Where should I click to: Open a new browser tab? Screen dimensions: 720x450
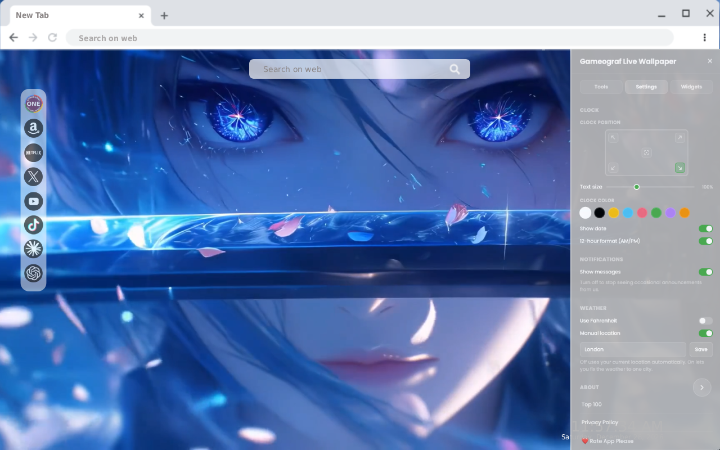tap(164, 16)
